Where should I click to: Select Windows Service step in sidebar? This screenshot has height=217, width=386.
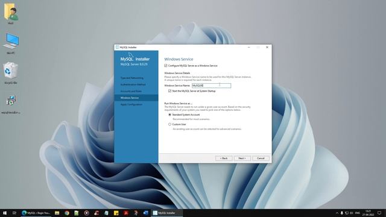click(x=136, y=98)
